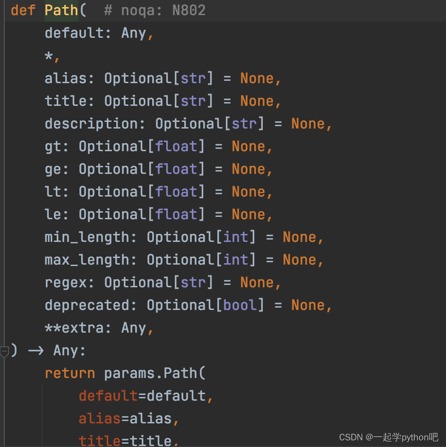Click the 'default=default,' argument line
The width and height of the screenshot is (446, 447).
[146, 396]
